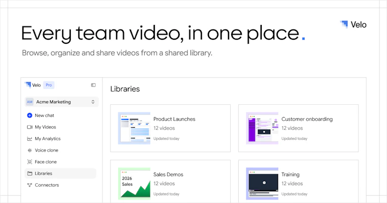Click "Updated today" in Sales Demos card
Image resolution: width=387 pixels, height=203 pixels.
click(167, 194)
